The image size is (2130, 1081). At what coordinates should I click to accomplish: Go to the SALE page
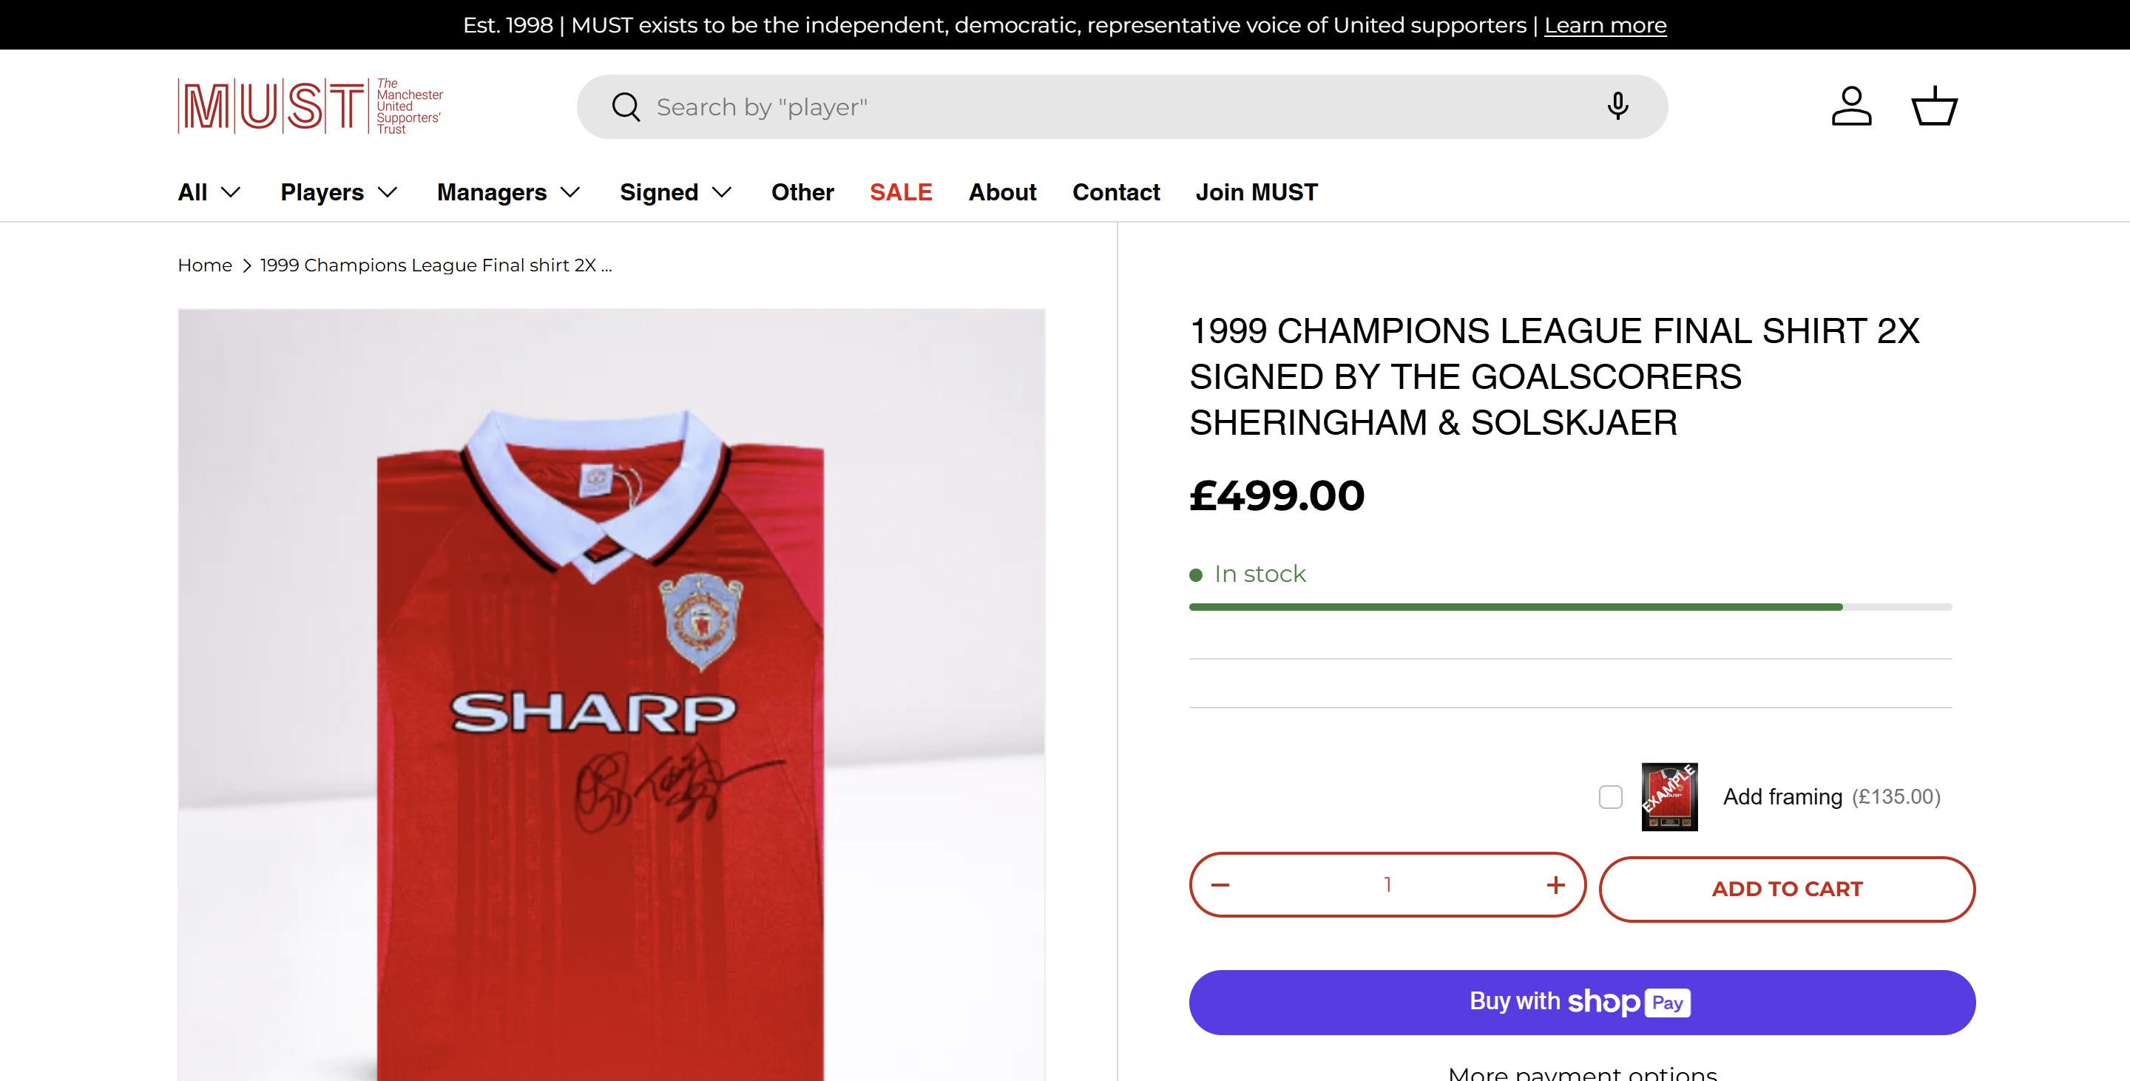[x=901, y=192]
